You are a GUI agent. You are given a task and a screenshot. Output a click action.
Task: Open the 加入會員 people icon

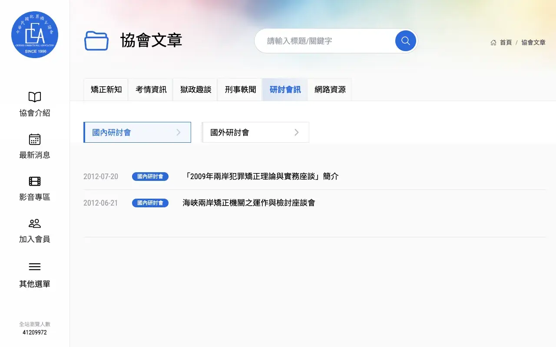(35, 223)
